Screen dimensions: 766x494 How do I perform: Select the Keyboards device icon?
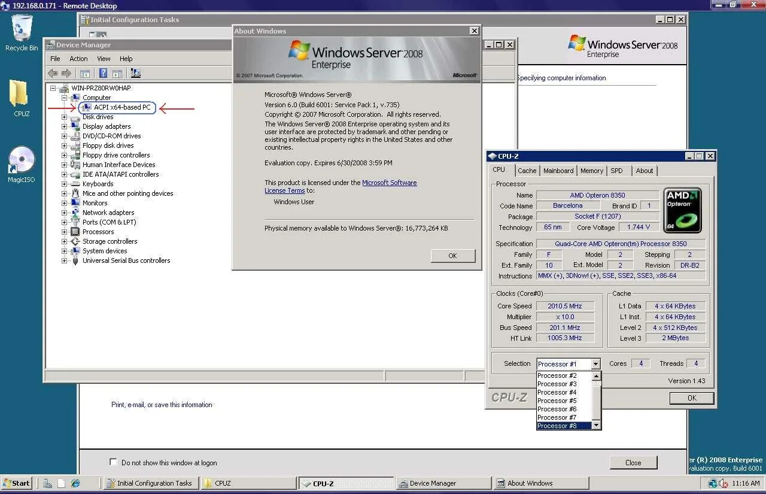coord(75,184)
